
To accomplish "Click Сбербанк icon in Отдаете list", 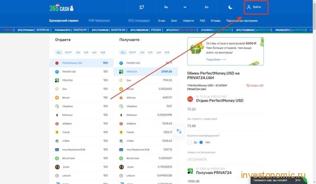I will 57,106.
